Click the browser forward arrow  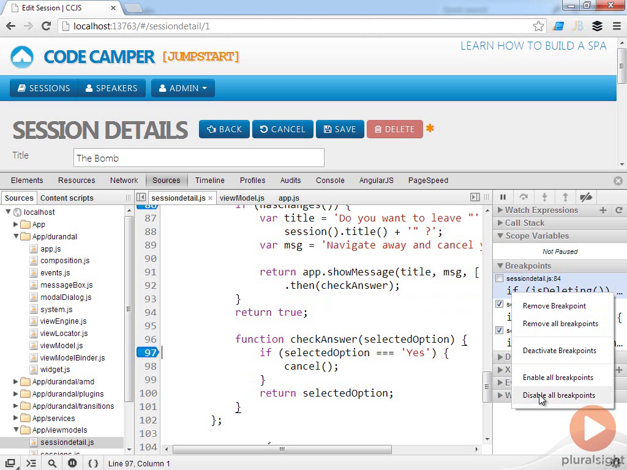28,26
